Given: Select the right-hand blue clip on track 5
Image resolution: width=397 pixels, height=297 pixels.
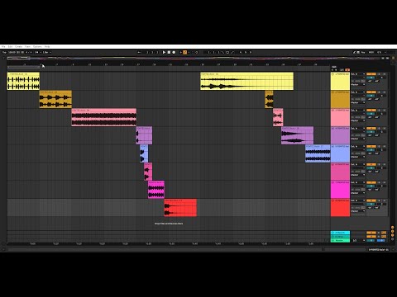Looking at the screenshot, I should [318, 153].
